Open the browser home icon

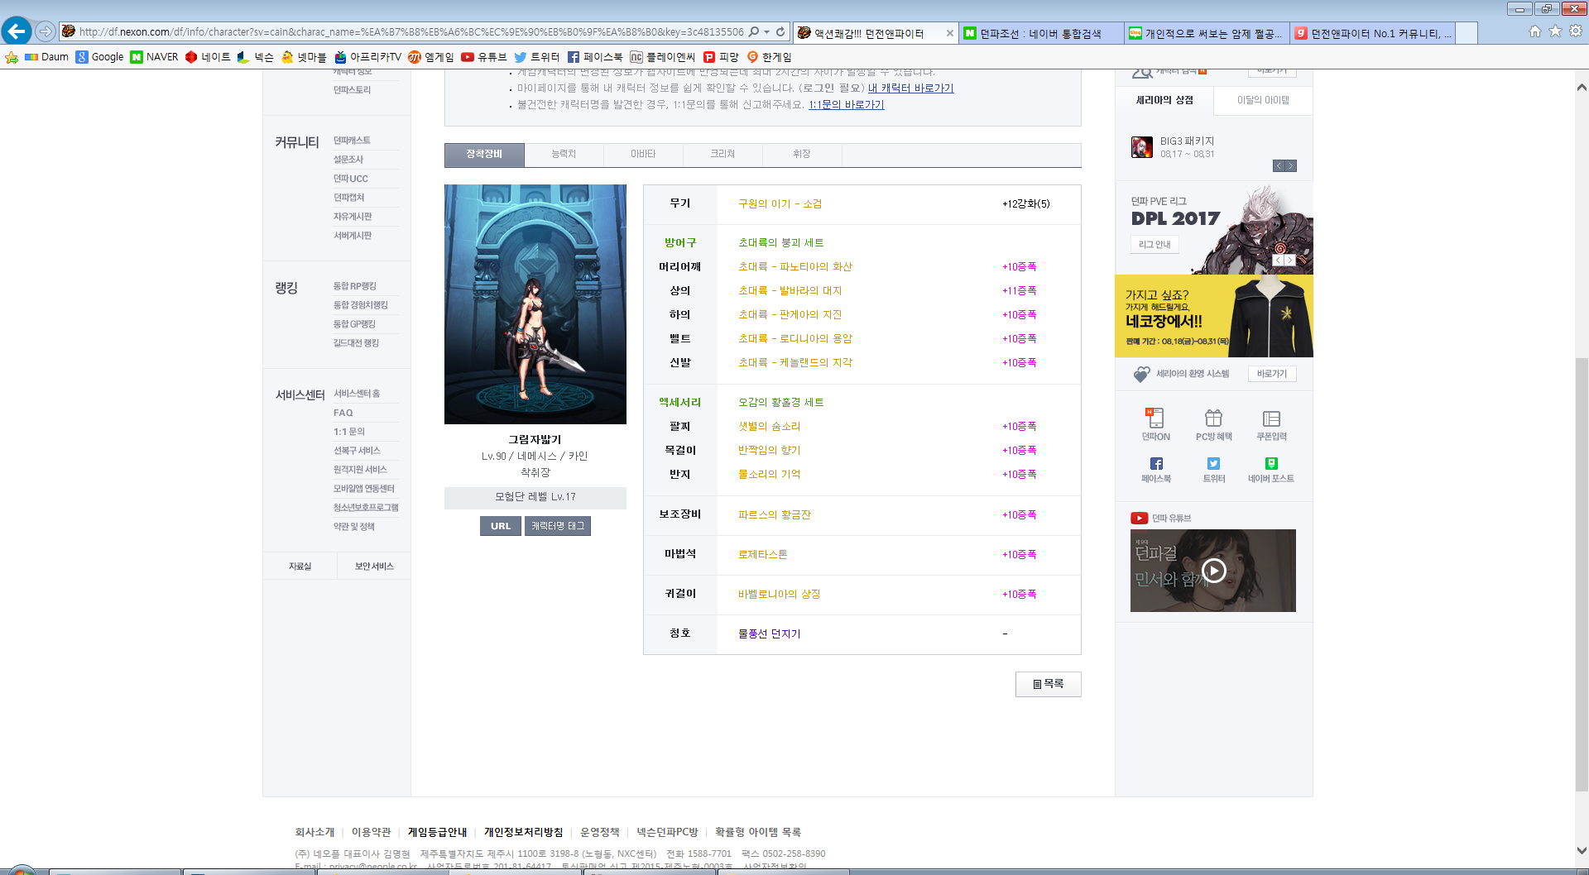point(1535,31)
